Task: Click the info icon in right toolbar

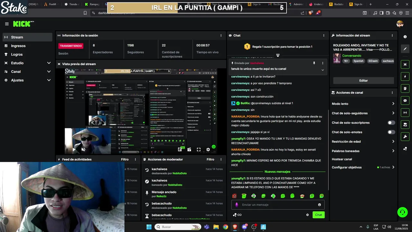Action: click(405, 37)
